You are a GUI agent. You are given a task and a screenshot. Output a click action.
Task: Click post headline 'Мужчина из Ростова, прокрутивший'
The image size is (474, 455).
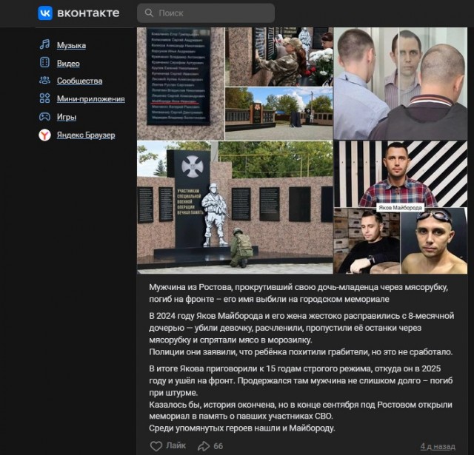click(298, 293)
